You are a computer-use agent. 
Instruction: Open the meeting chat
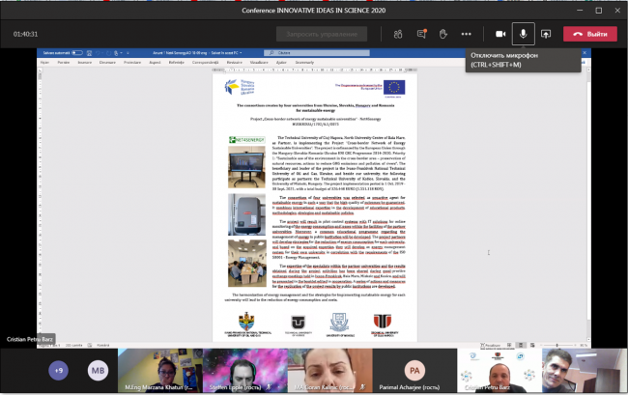419,33
